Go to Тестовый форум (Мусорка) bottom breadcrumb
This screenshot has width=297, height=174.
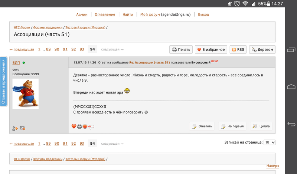tap(85, 159)
